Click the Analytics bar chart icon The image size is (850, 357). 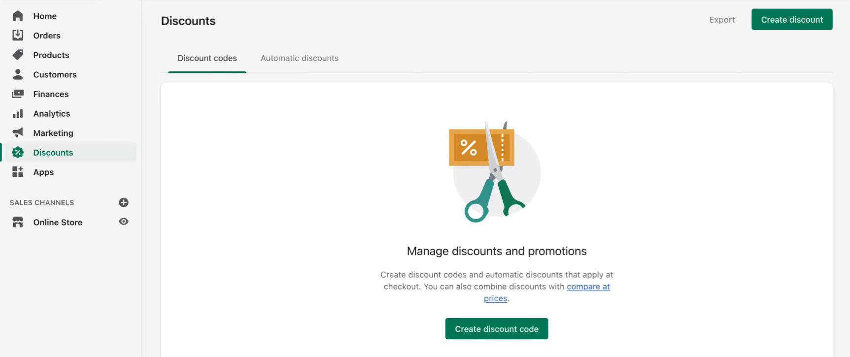pos(18,113)
